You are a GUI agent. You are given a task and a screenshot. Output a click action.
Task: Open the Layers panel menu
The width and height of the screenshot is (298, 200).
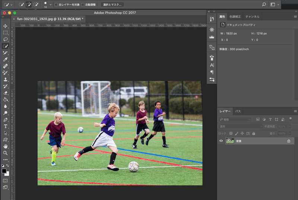click(295, 111)
